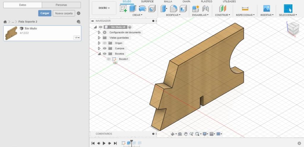304x147 pixels.
Task: Click the web globe icon beside Pata Soporte 2
Action: coord(78,22)
